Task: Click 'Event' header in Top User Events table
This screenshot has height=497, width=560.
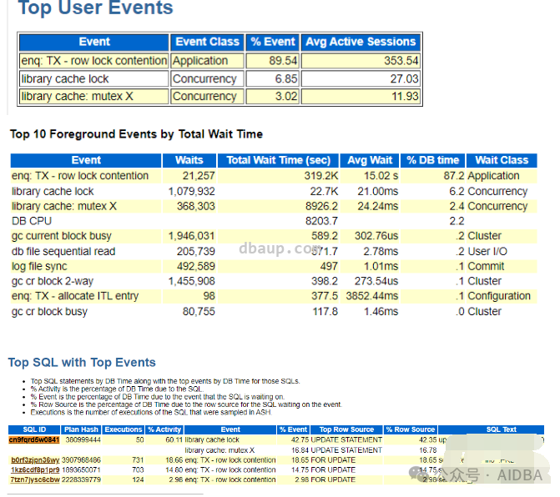Action: point(94,42)
